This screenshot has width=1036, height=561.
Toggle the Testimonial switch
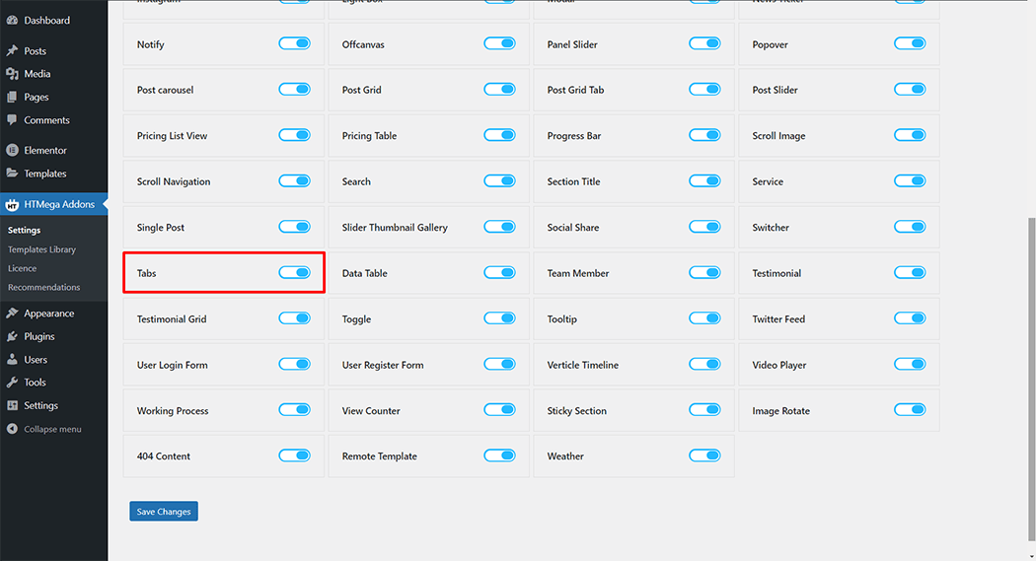pos(910,272)
